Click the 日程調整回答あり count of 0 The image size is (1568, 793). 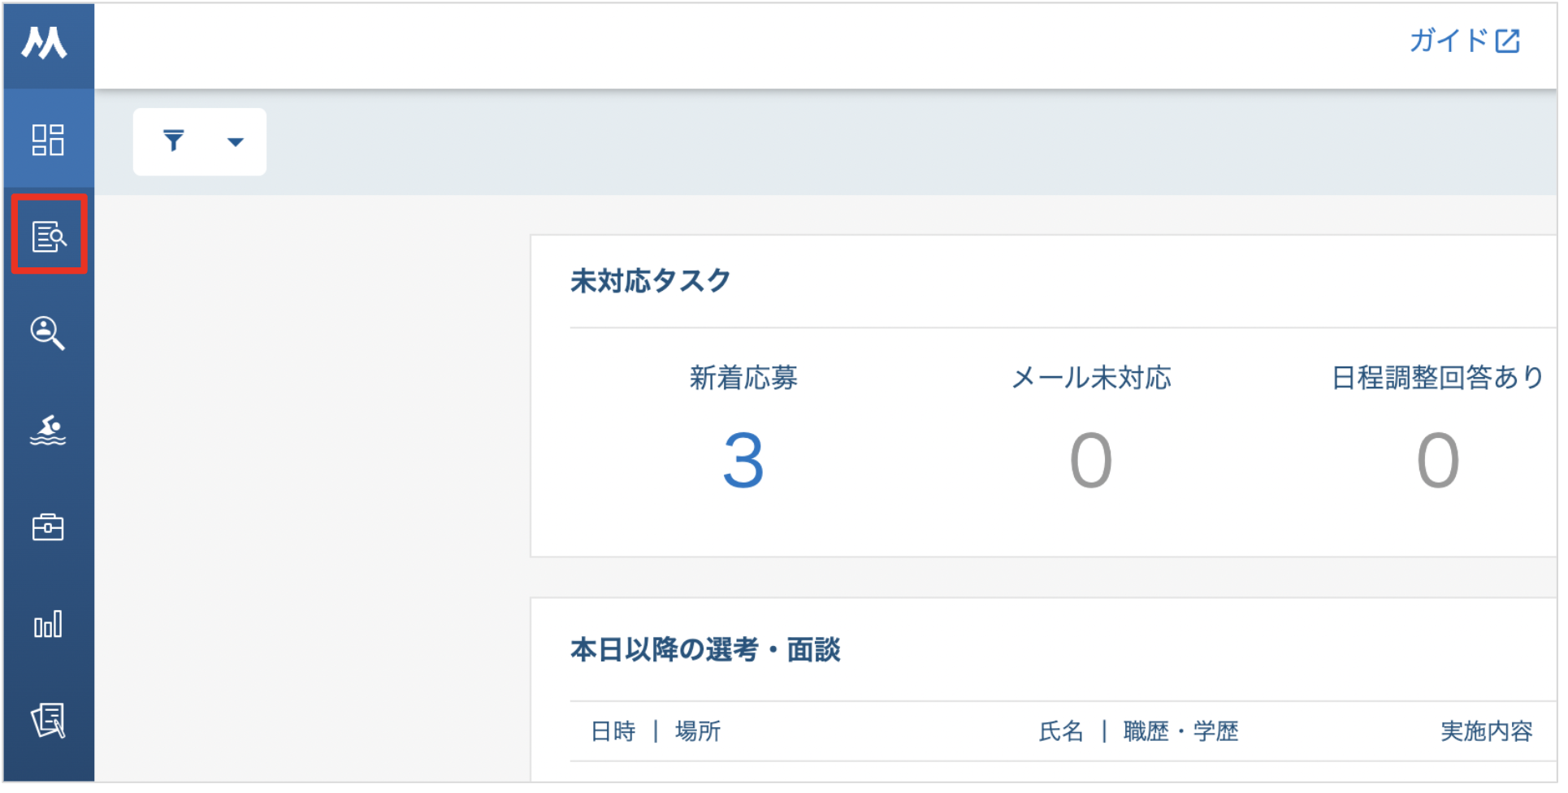coord(1438,461)
